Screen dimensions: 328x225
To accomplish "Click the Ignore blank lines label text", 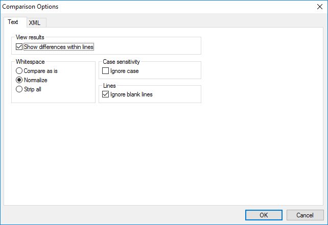I will pyautogui.click(x=131, y=94).
